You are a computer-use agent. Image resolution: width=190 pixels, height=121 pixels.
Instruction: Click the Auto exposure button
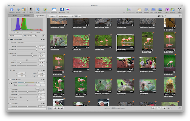[37, 89]
